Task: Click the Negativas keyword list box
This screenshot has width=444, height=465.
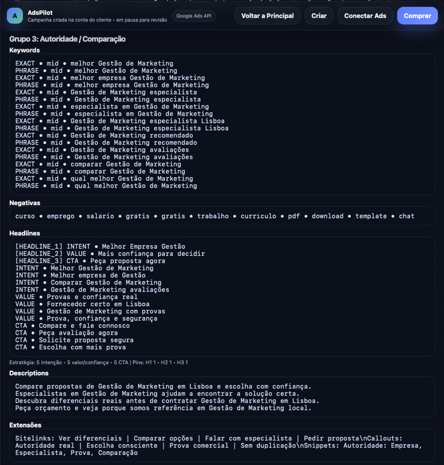Action: click(x=222, y=216)
